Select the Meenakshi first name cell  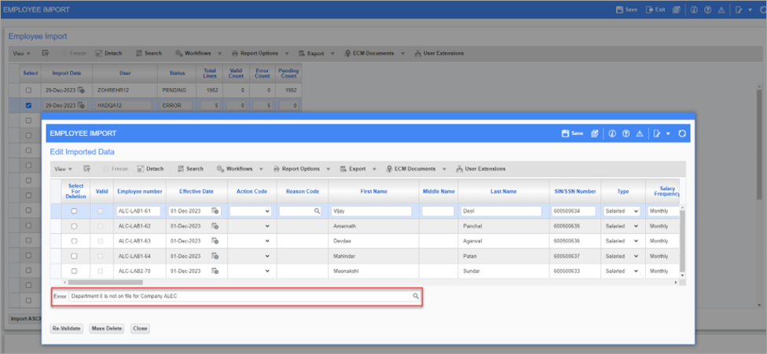[x=373, y=271]
